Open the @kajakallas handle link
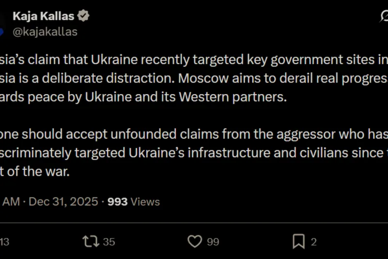The image size is (388, 259). [45, 32]
